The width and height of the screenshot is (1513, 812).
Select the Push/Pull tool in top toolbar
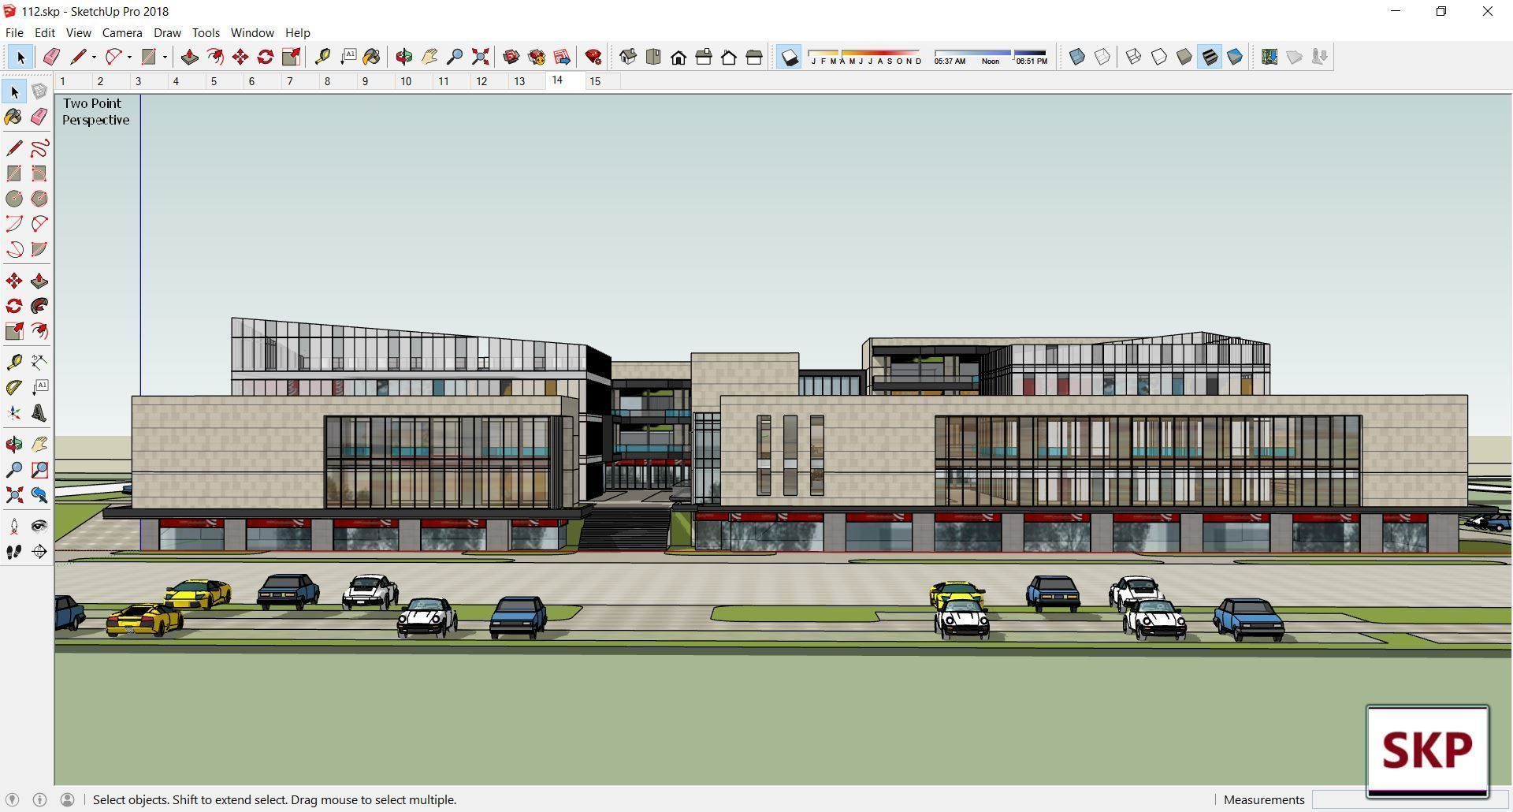[x=190, y=57]
